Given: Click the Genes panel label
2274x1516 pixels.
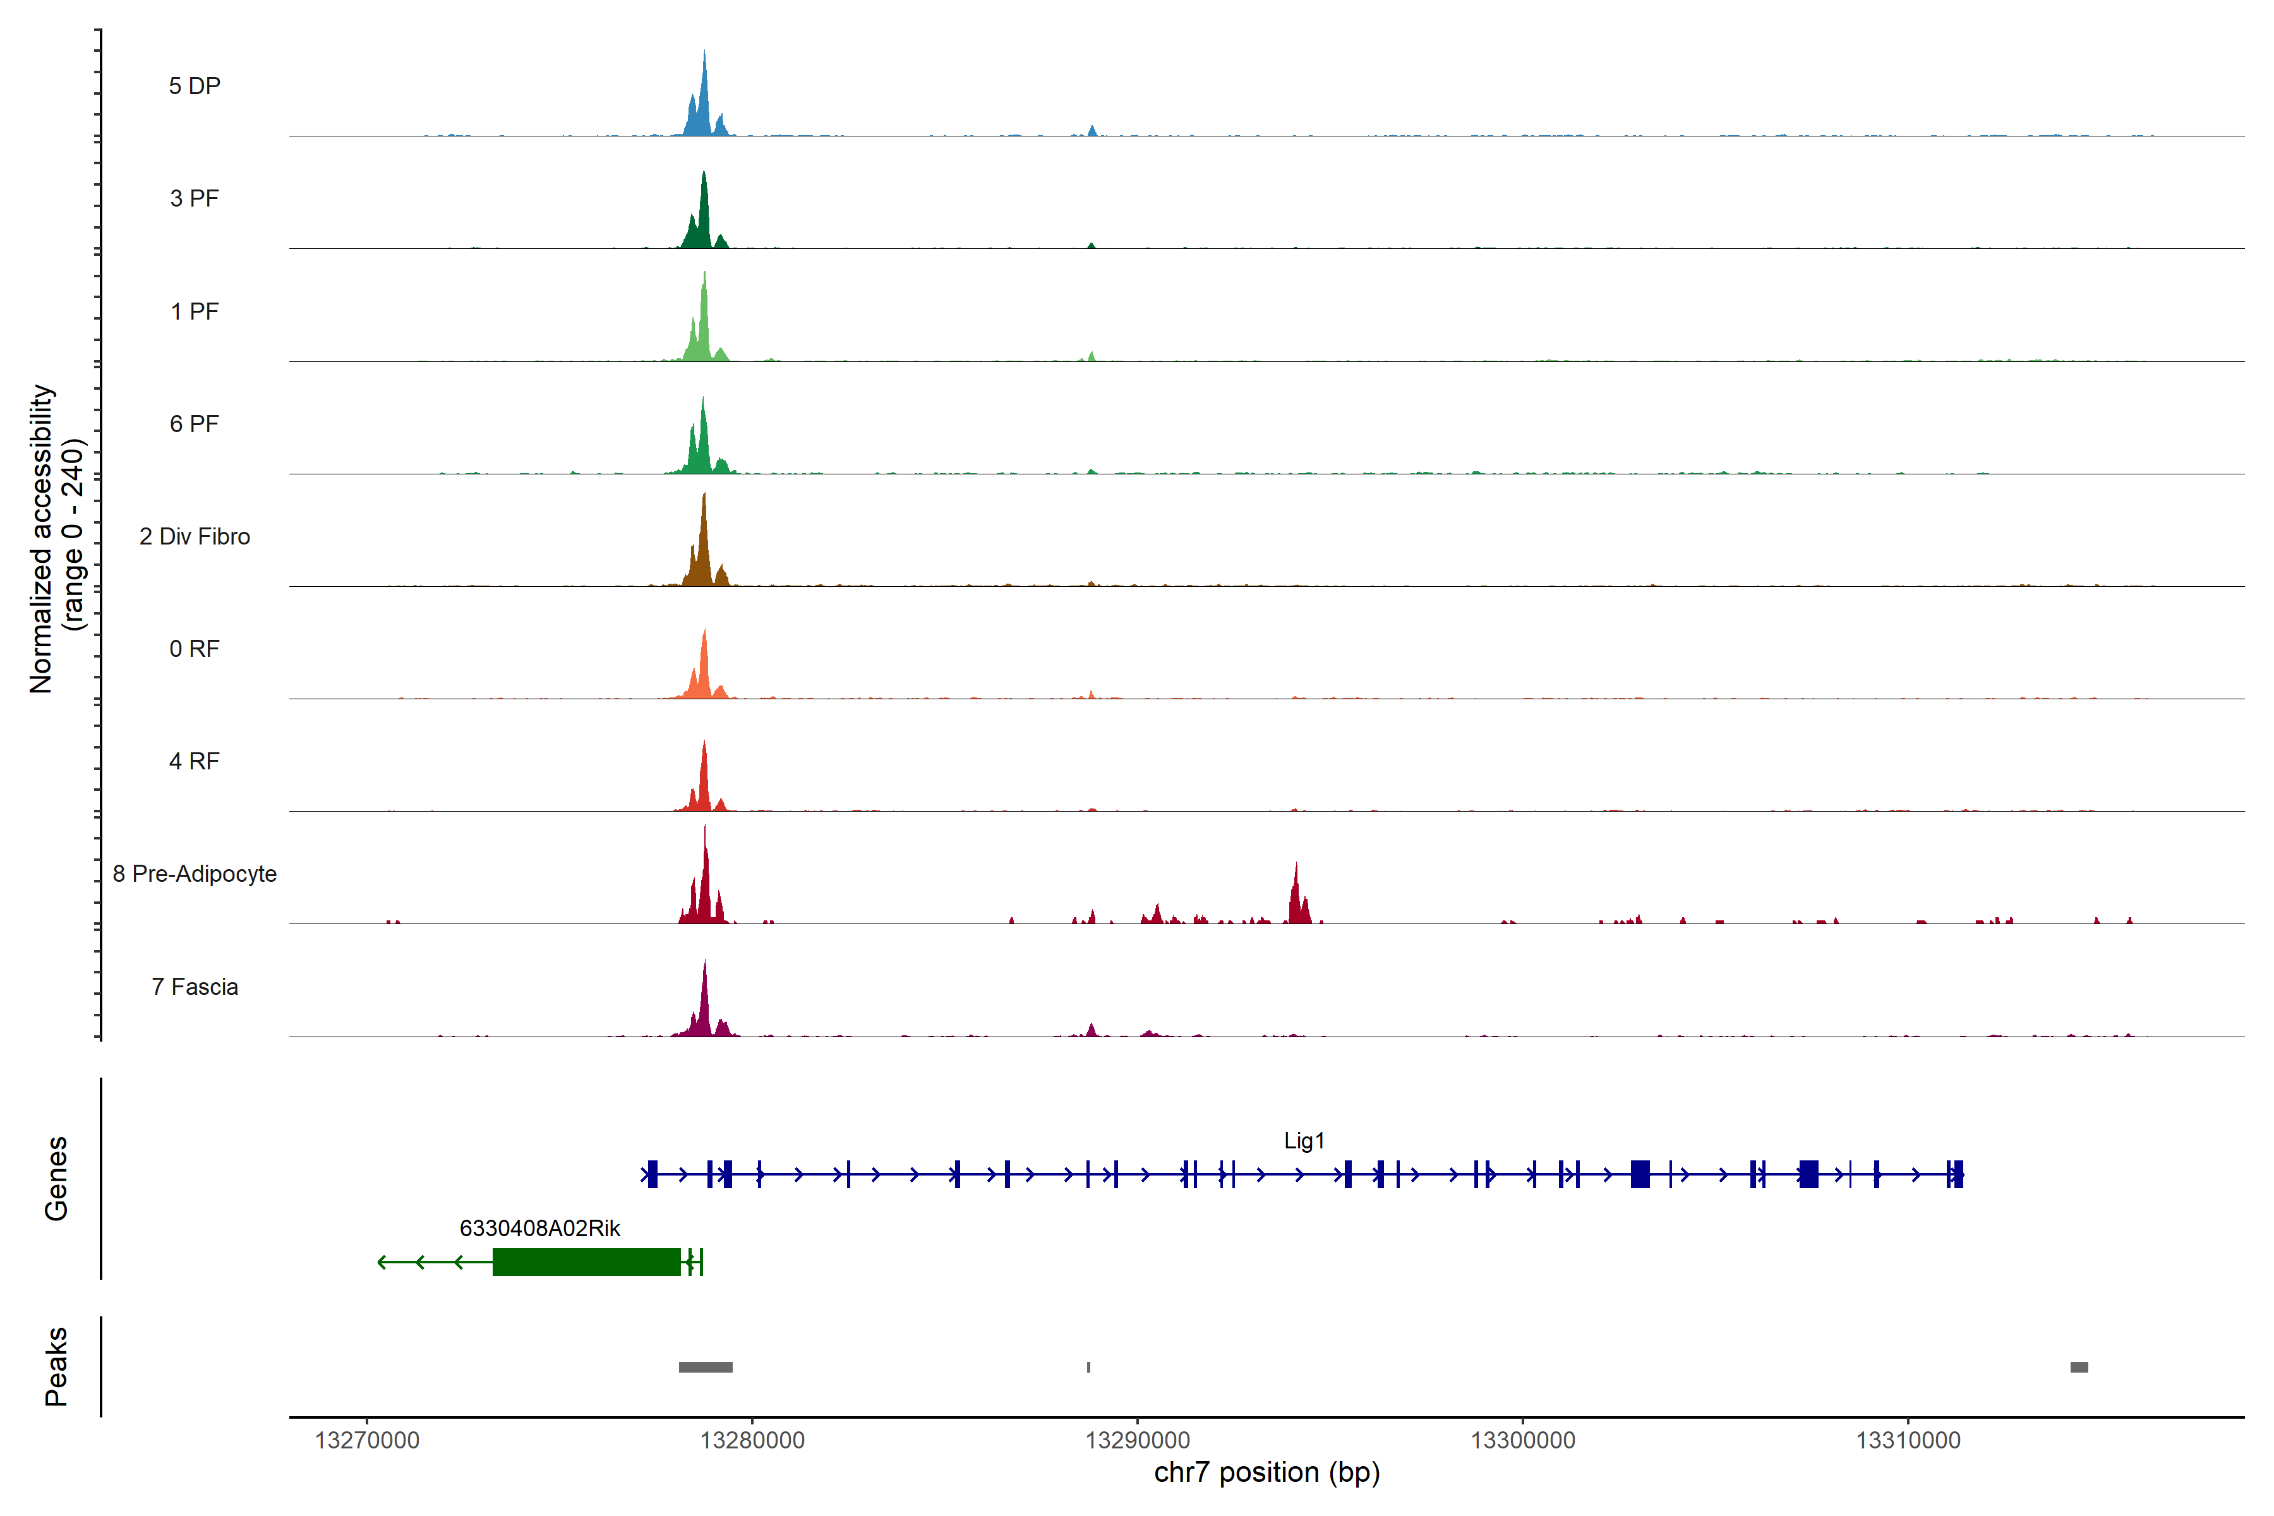Looking at the screenshot, I should tap(56, 1179).
